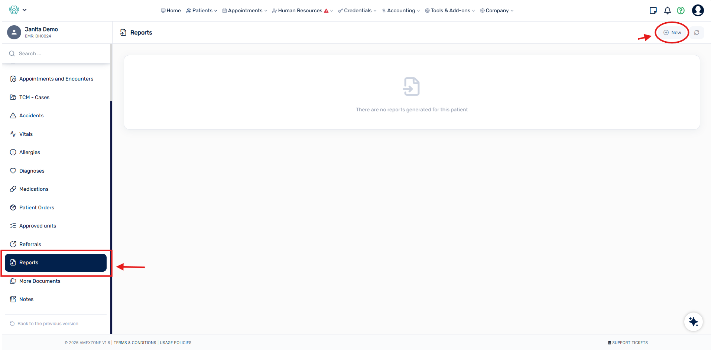Focus the sidebar Search field
The height and width of the screenshot is (350, 711).
tap(56, 53)
